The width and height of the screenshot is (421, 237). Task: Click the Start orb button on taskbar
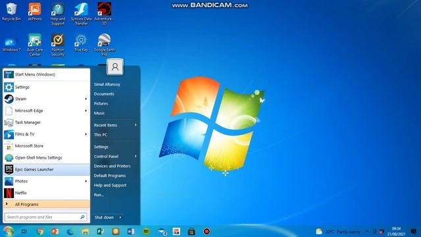pos(9,231)
